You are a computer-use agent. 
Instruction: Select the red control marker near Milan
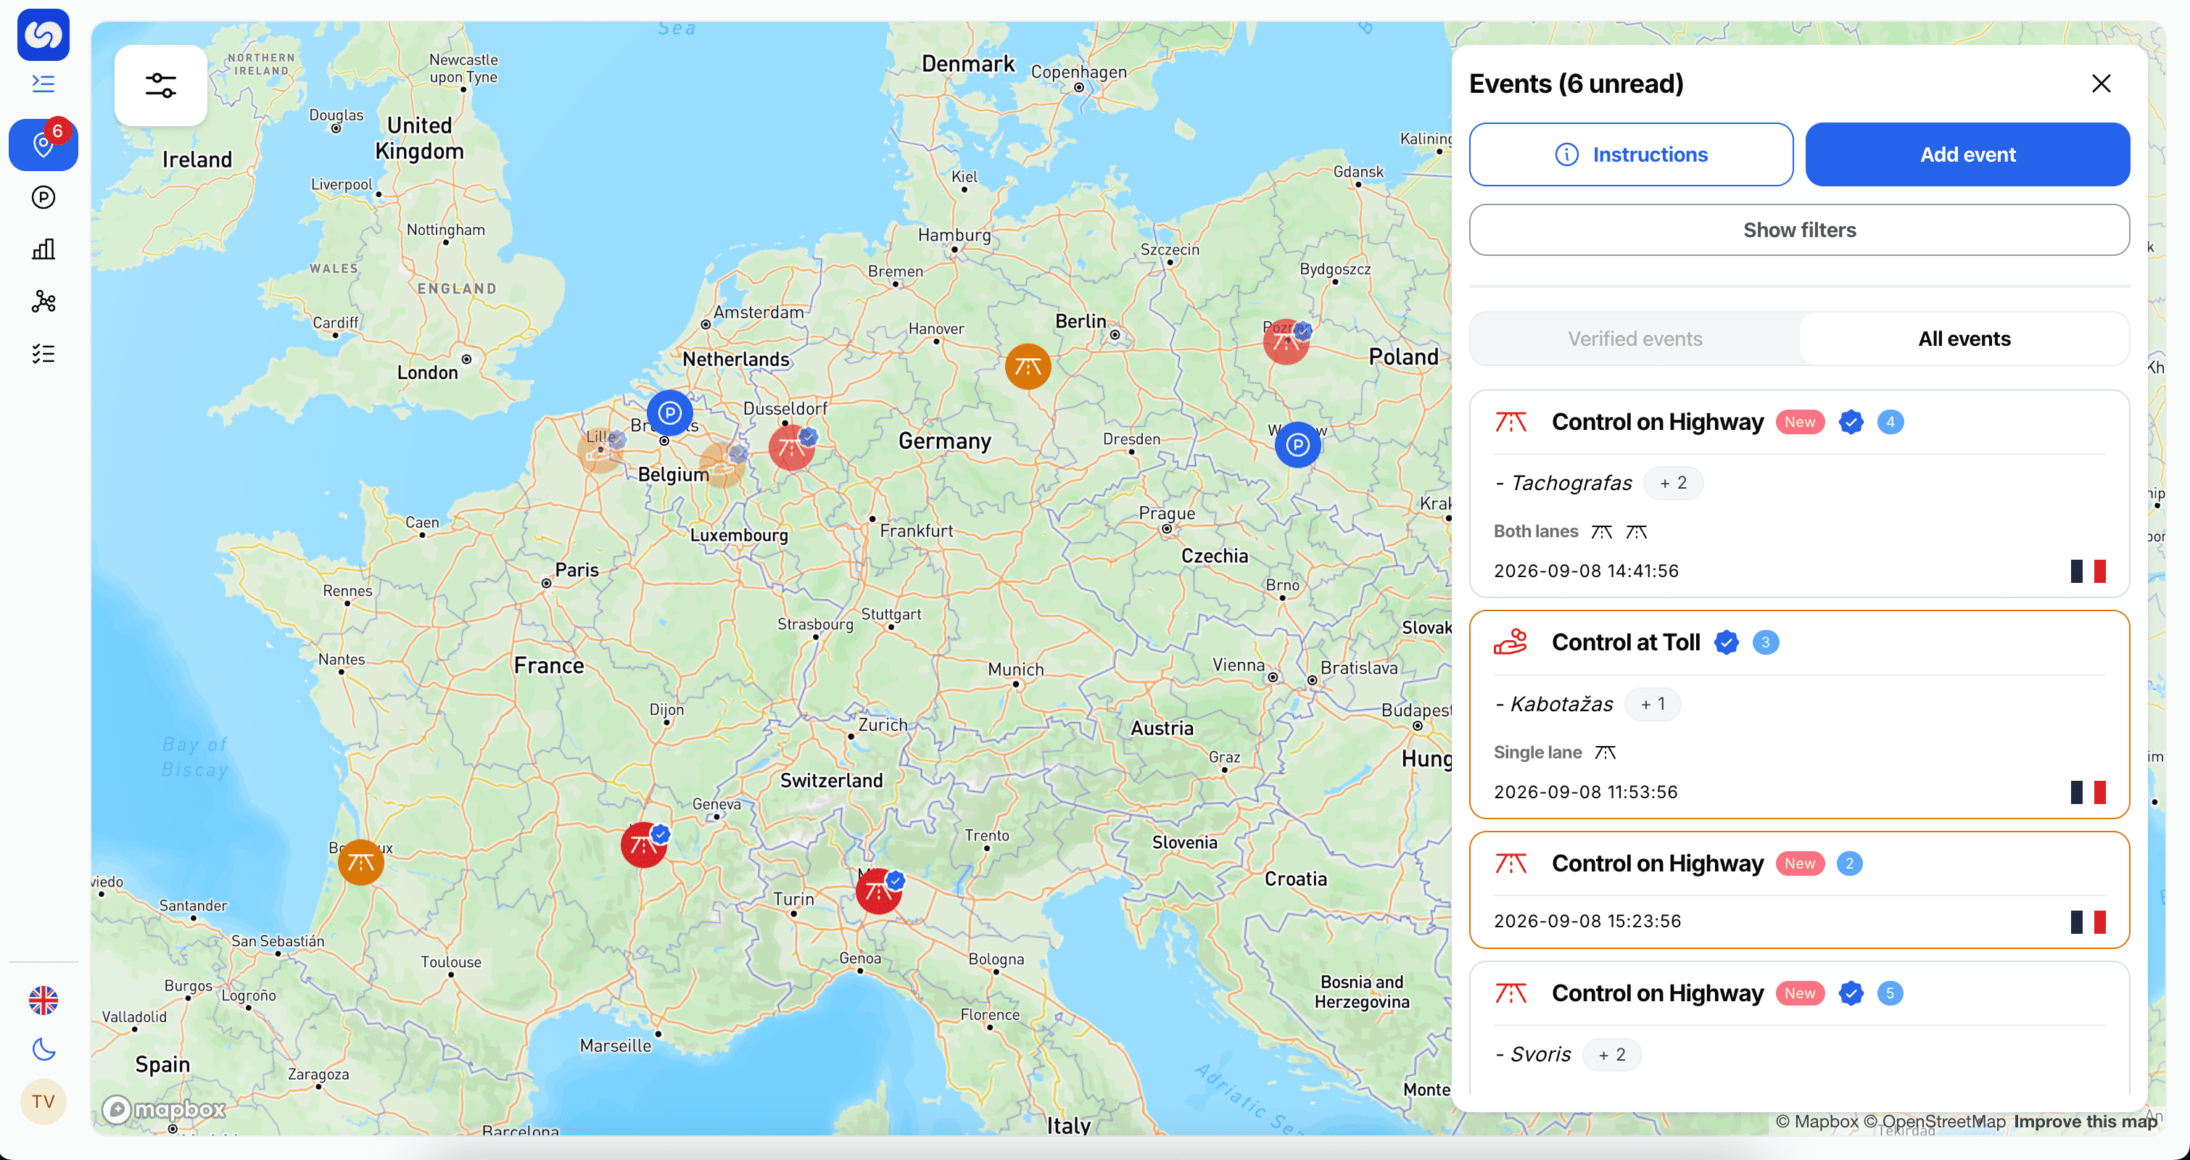tap(878, 892)
